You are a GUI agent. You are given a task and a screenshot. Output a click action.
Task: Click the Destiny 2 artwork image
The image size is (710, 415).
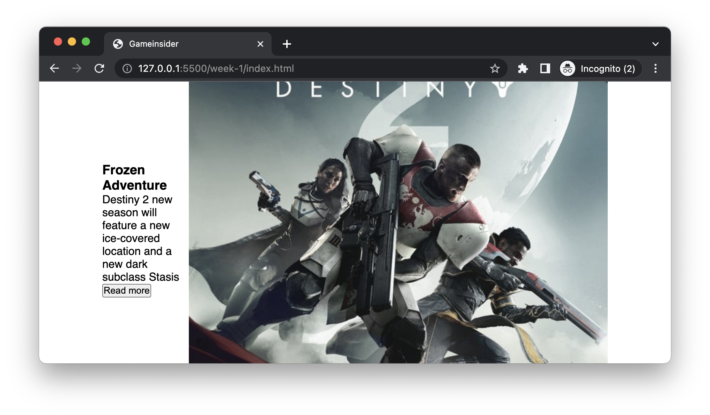pos(398,223)
